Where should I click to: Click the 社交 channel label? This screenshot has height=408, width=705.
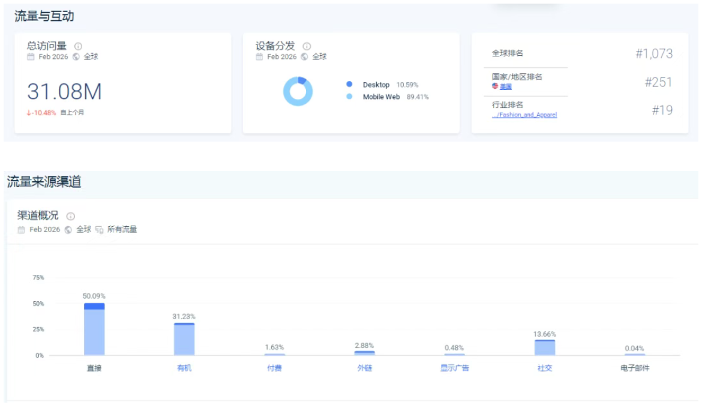(545, 368)
